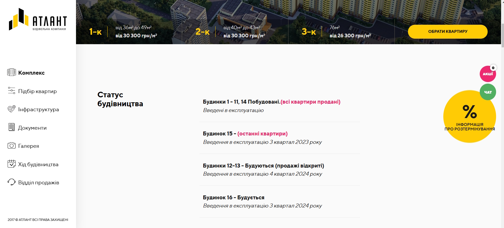View Хід будівництва page
This screenshot has height=228, width=504.
pyautogui.click(x=38, y=164)
